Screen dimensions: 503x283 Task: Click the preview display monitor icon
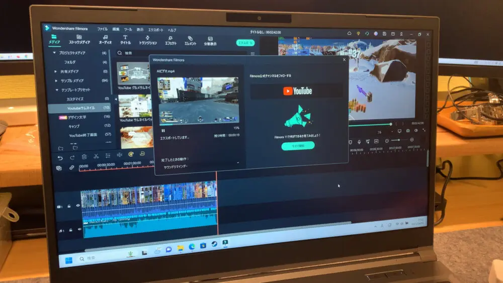pos(399,131)
